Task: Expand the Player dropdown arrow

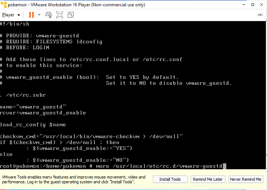Action: tap(19, 15)
